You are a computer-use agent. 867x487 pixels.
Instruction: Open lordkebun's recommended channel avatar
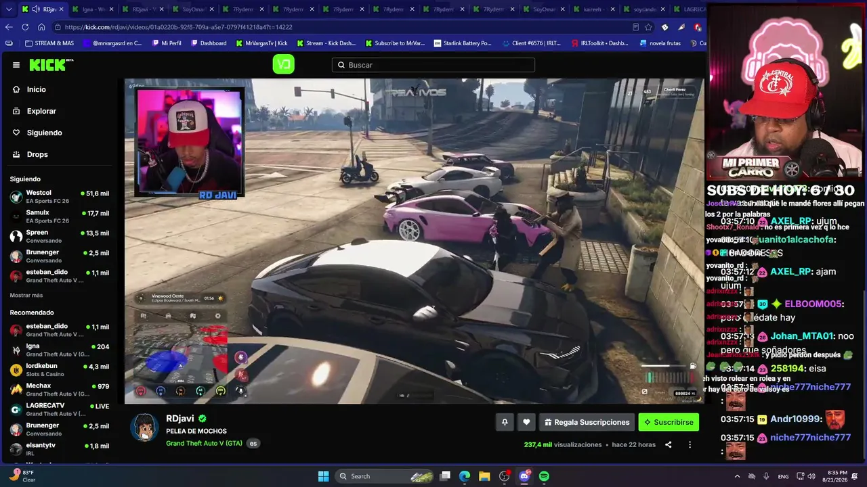[x=16, y=370]
